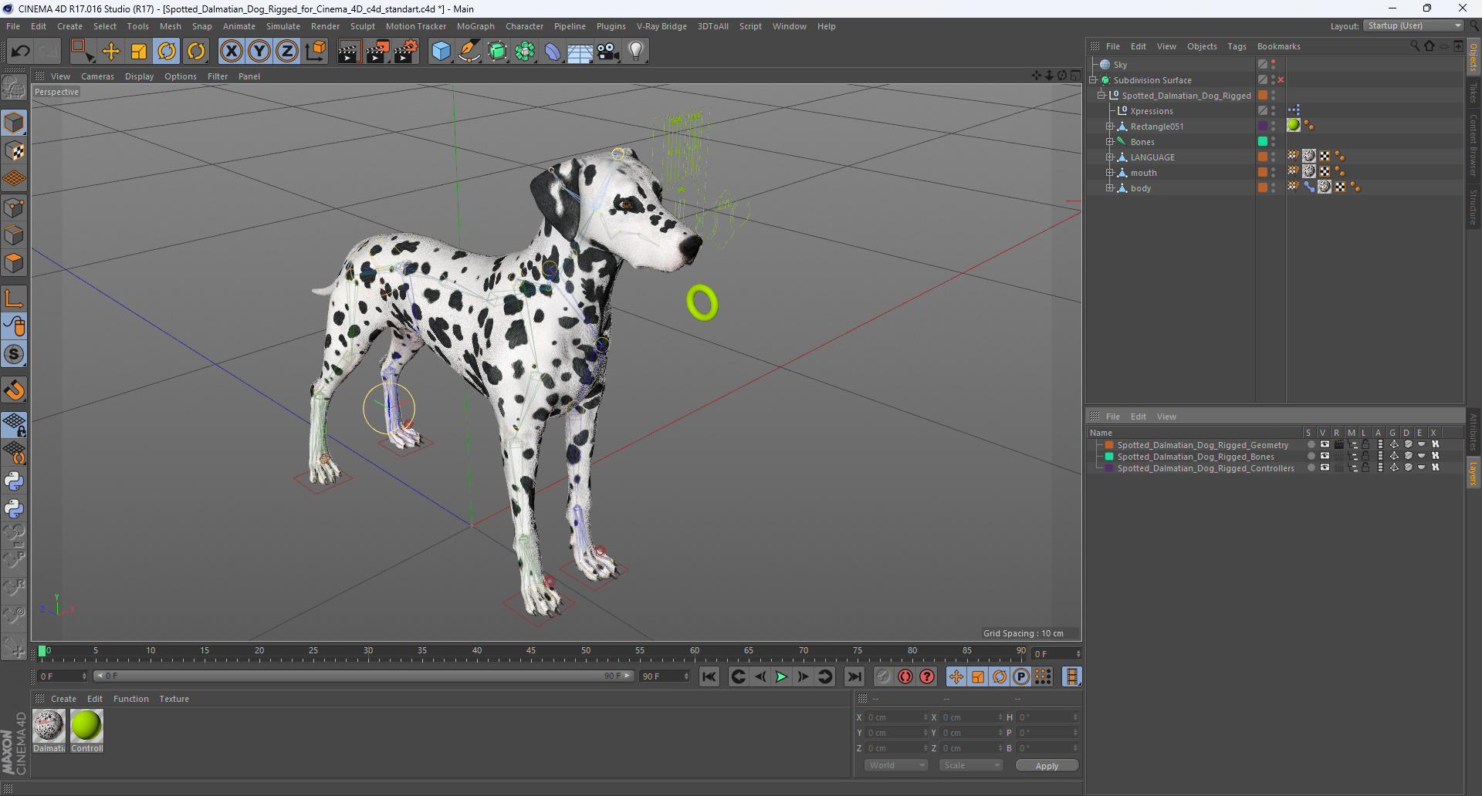Activate the Move tool

[111, 52]
